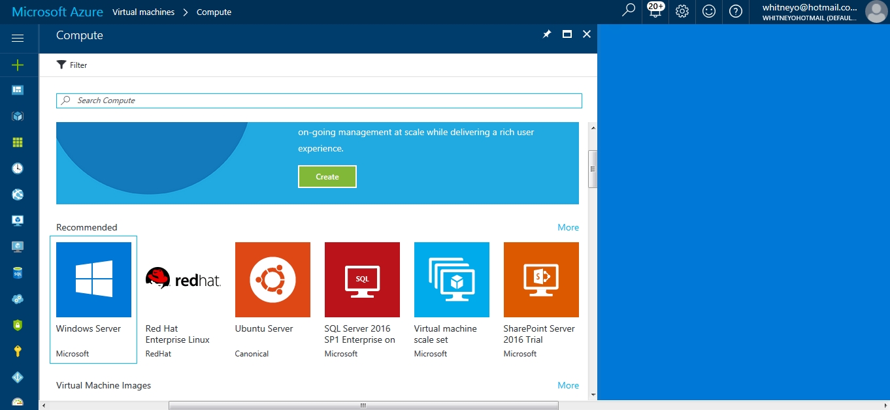The width and height of the screenshot is (890, 410).
Task: Open the Dashboard icon in the sidebar
Action: (18, 90)
